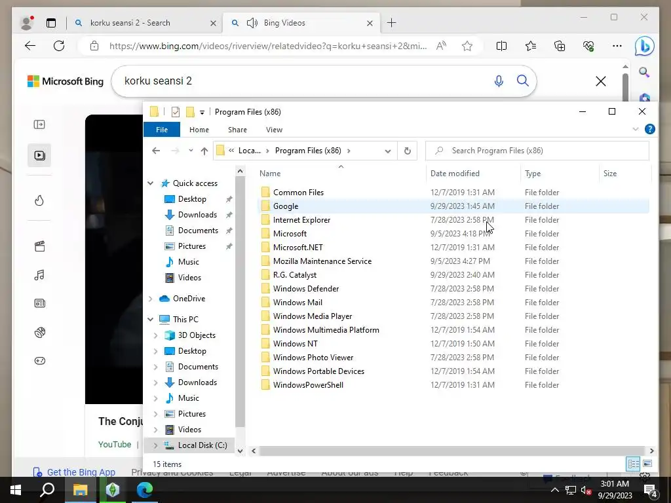Open the View ribbon tab
The width and height of the screenshot is (671, 503).
click(274, 130)
